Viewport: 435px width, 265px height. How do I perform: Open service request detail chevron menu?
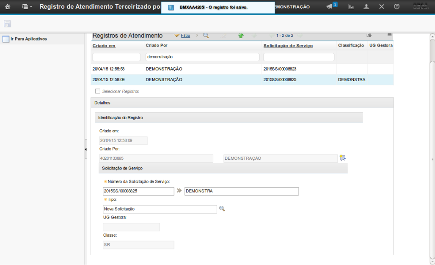[x=179, y=191]
